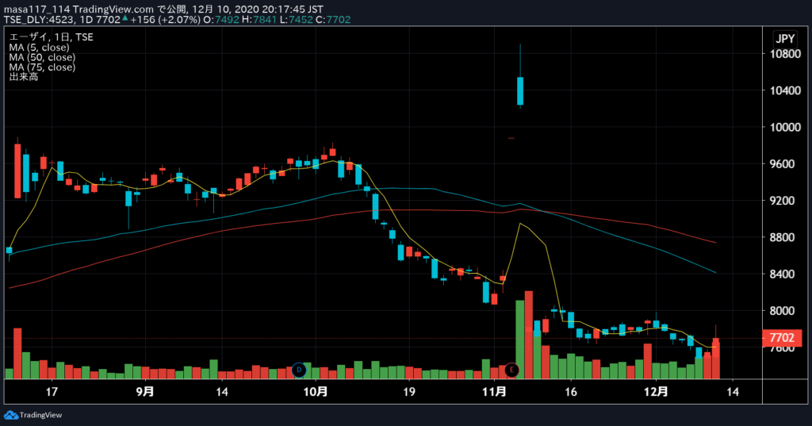Click the 9月 date axis label

coord(145,391)
